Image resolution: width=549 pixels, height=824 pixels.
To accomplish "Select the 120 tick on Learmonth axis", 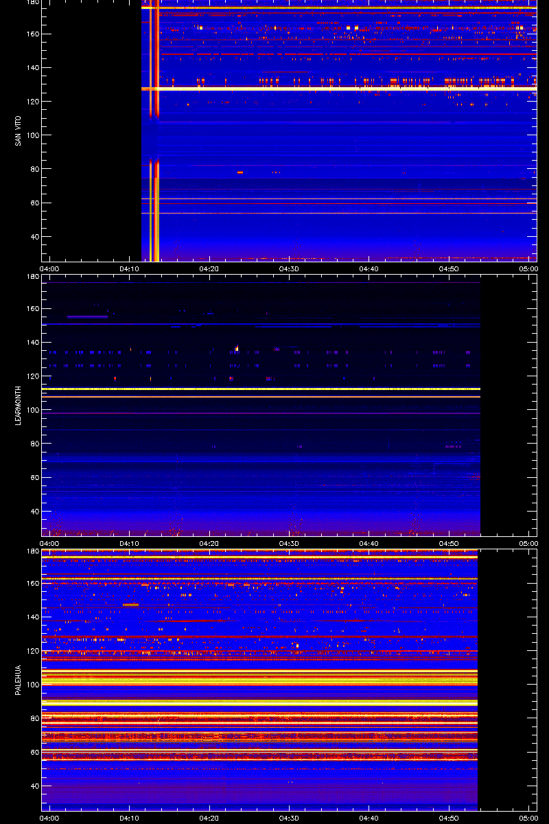I will coord(32,376).
